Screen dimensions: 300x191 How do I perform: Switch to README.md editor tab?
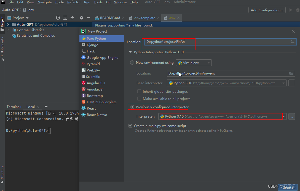coord(110,18)
